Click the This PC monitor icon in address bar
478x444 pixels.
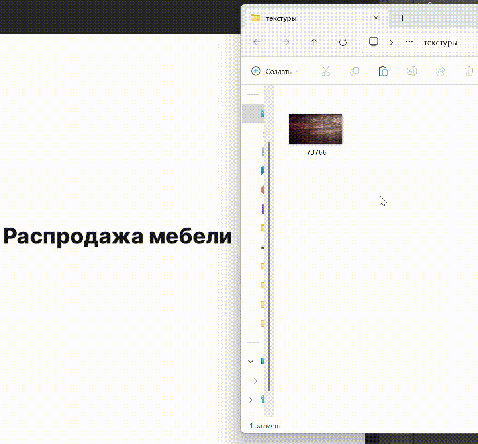coord(373,42)
